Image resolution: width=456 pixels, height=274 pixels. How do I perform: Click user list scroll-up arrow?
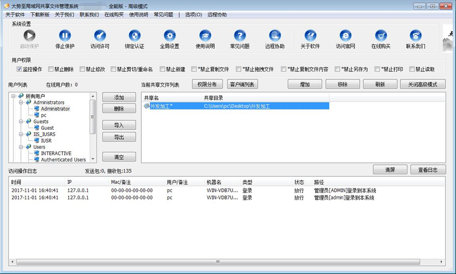(x=93, y=96)
